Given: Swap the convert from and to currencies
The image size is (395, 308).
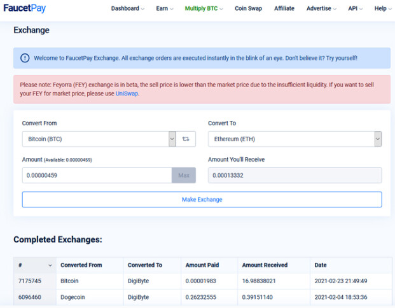Looking at the screenshot, I should coord(186,139).
